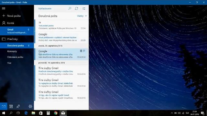Viewport: 207px width, 116px height.
Task: Sync the mailbox with the refresh icon
Action: point(76,9)
